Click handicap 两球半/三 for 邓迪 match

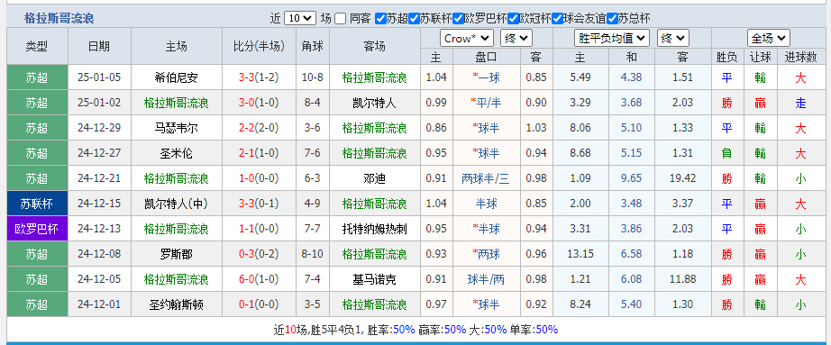[x=486, y=178]
